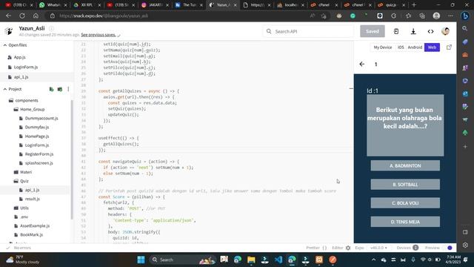The image size is (474, 267).
Task: Click the Run on device icon
Action: tap(396, 31)
